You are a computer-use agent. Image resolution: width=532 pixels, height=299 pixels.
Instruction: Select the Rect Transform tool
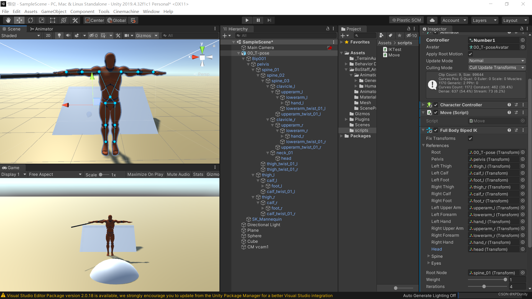[x=53, y=20]
